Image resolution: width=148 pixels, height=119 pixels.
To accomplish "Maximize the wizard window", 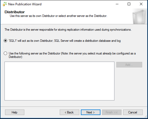I will (x=129, y=4).
